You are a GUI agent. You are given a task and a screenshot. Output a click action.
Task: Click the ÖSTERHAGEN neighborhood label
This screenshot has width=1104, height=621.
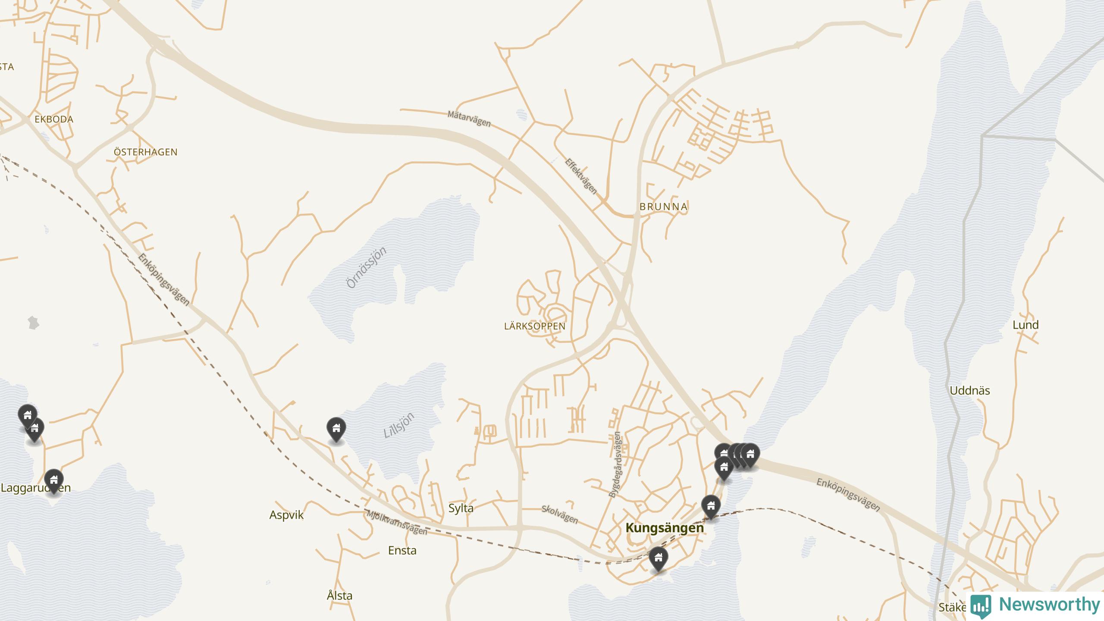click(x=145, y=152)
